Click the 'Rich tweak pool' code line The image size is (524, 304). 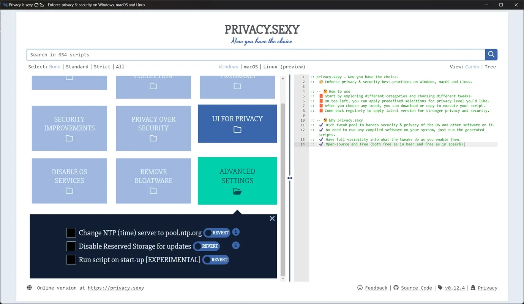tap(402, 125)
